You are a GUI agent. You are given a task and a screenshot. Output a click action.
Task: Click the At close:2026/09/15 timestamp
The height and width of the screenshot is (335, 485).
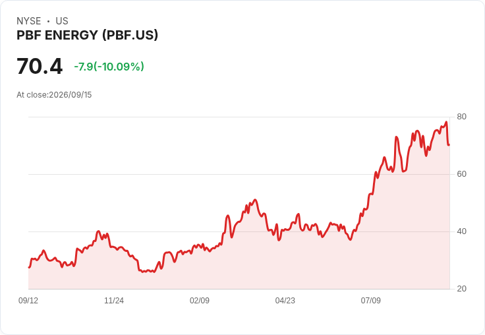coord(54,95)
